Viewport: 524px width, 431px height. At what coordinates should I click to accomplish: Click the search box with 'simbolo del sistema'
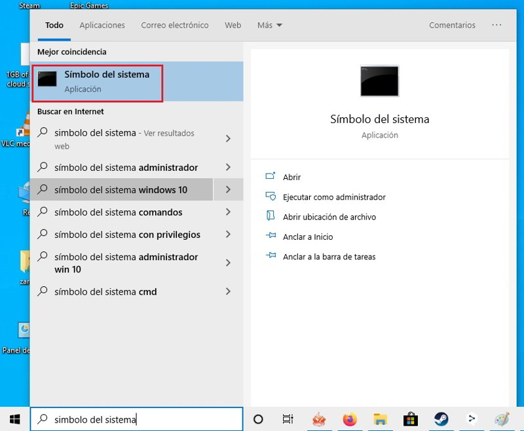coord(138,419)
